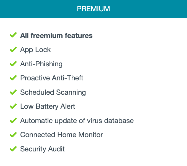This screenshot has width=187, height=166.
Task: Click the checkmark beside Security Audit
Action: click(13, 149)
